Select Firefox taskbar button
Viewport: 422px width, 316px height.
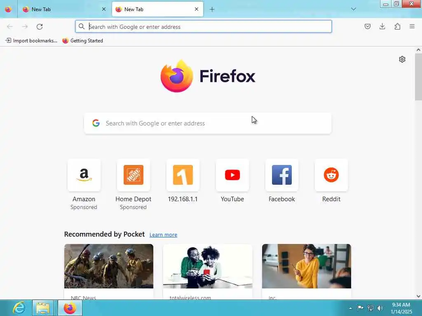70,308
